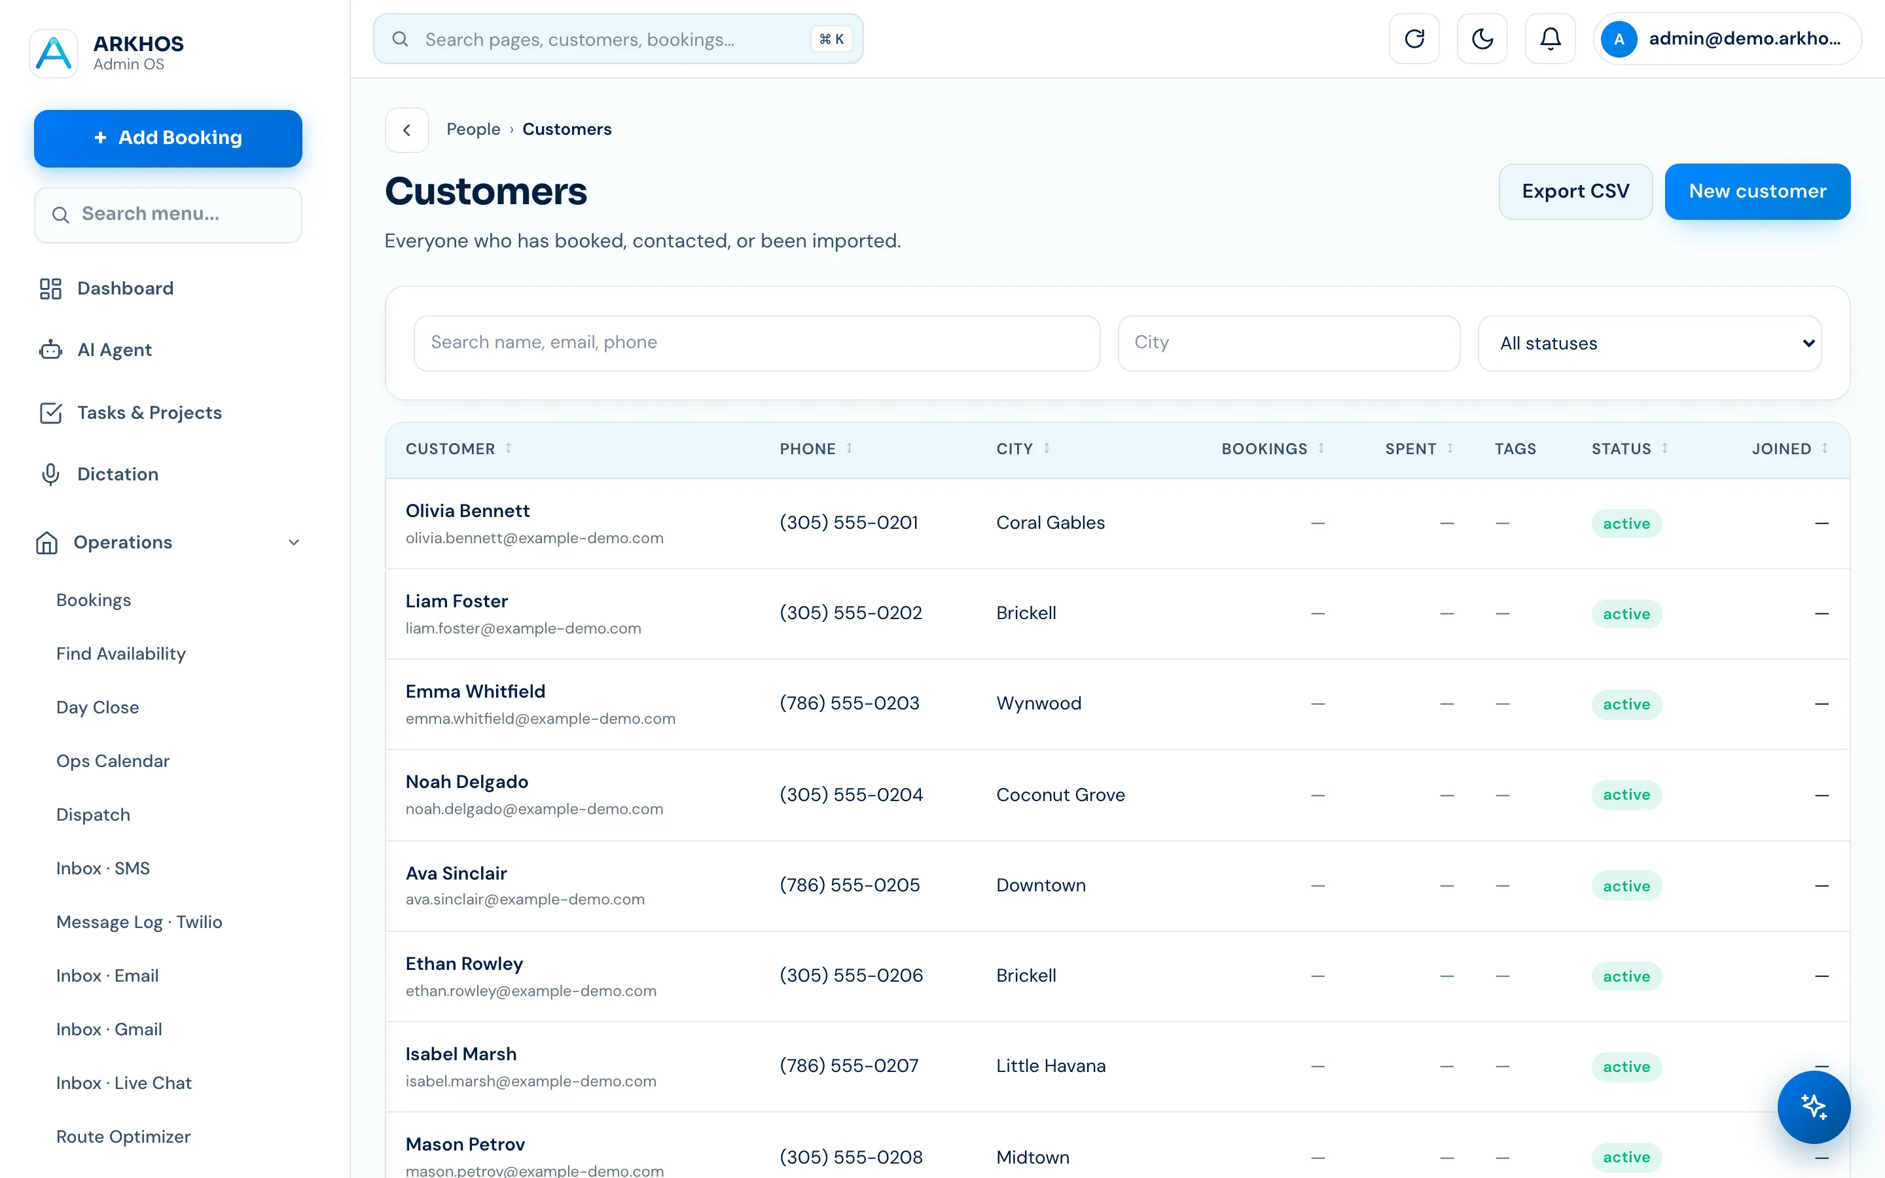Click the Add Booking button
This screenshot has height=1178, width=1885.
click(x=168, y=138)
